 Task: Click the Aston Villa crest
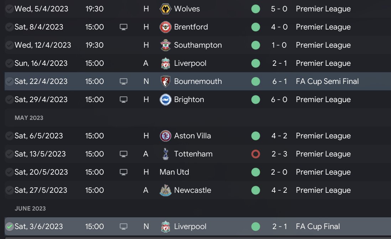(166, 136)
